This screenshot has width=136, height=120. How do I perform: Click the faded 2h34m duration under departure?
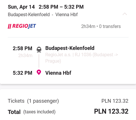tap(25, 55)
